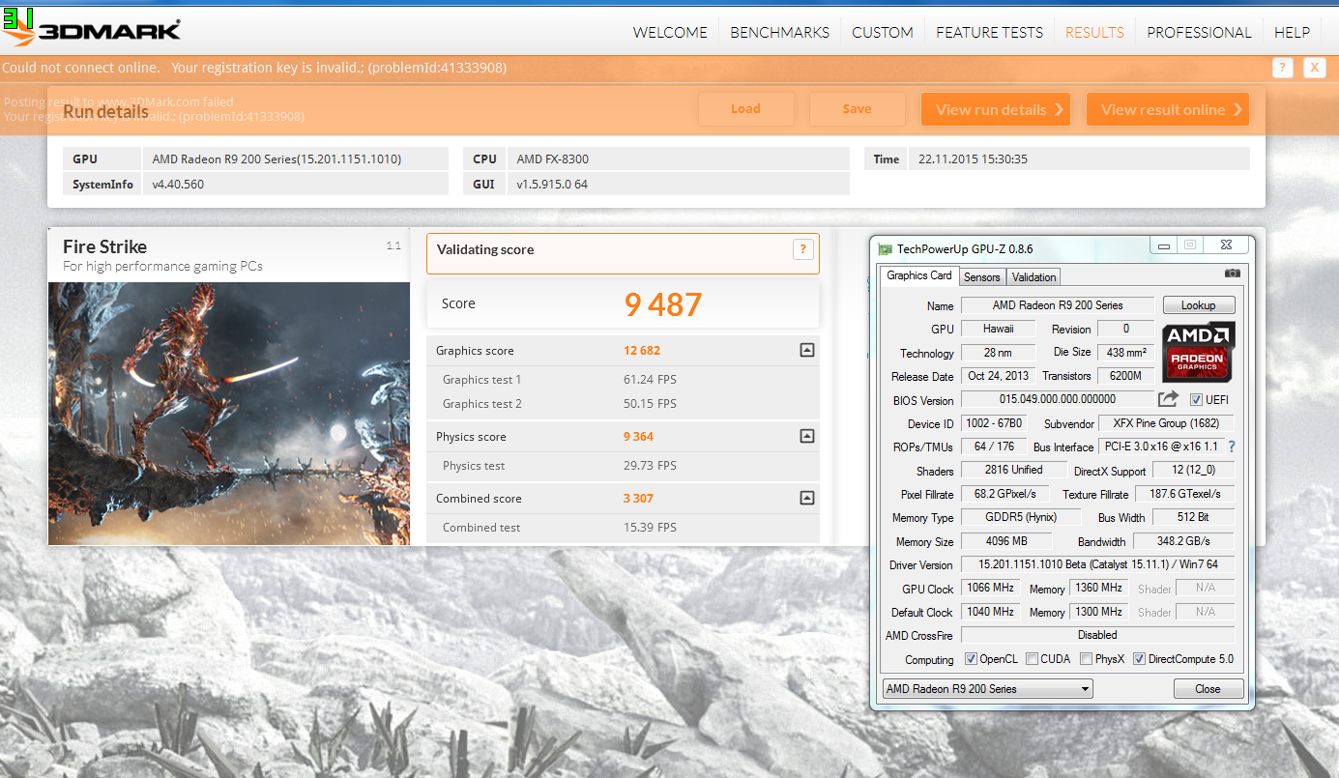Select the RESULTS tab

[1094, 32]
